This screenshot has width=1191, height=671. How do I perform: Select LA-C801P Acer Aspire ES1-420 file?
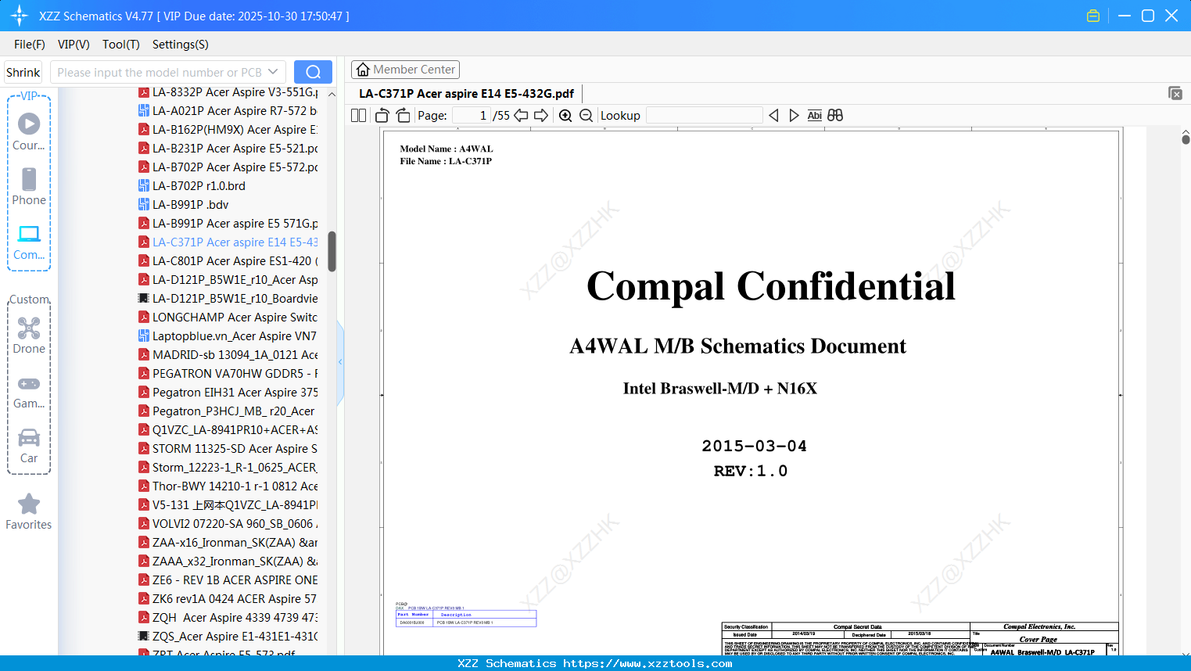(x=228, y=261)
